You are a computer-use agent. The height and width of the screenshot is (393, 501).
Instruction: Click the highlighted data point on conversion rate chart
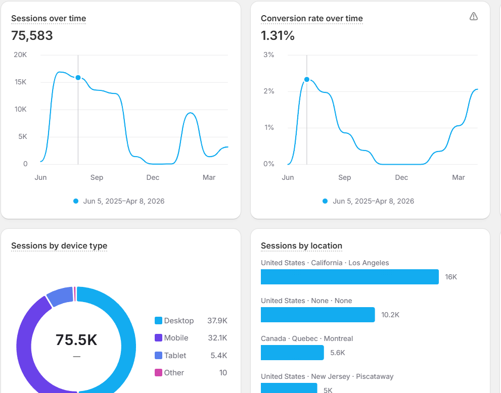click(307, 79)
